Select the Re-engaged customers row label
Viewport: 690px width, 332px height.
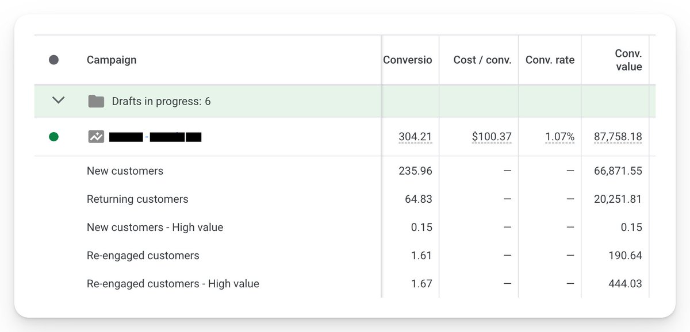click(x=143, y=256)
